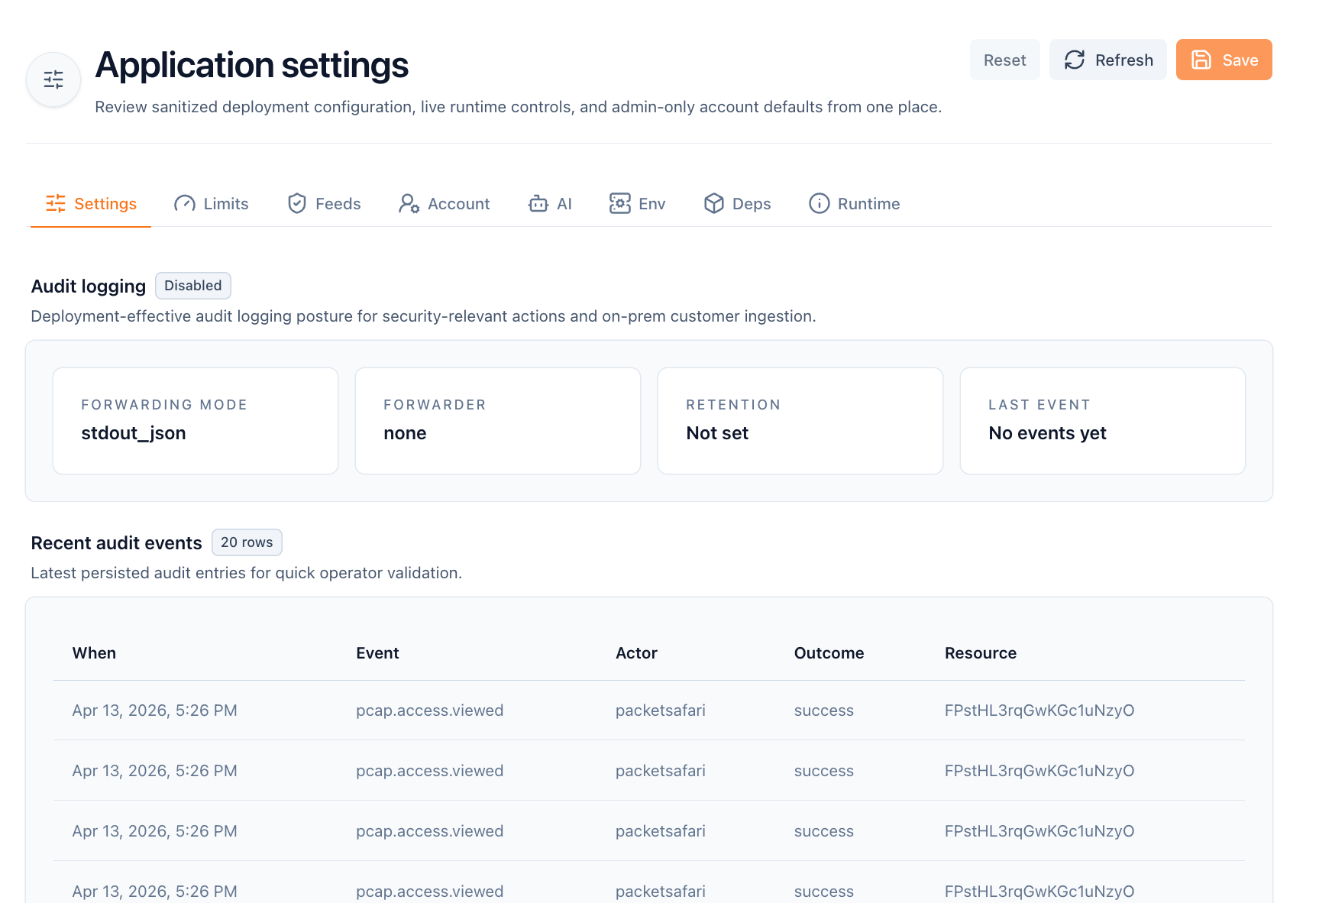Click the Refresh circular arrows icon
Image resolution: width=1332 pixels, height=903 pixels.
pos(1075,60)
